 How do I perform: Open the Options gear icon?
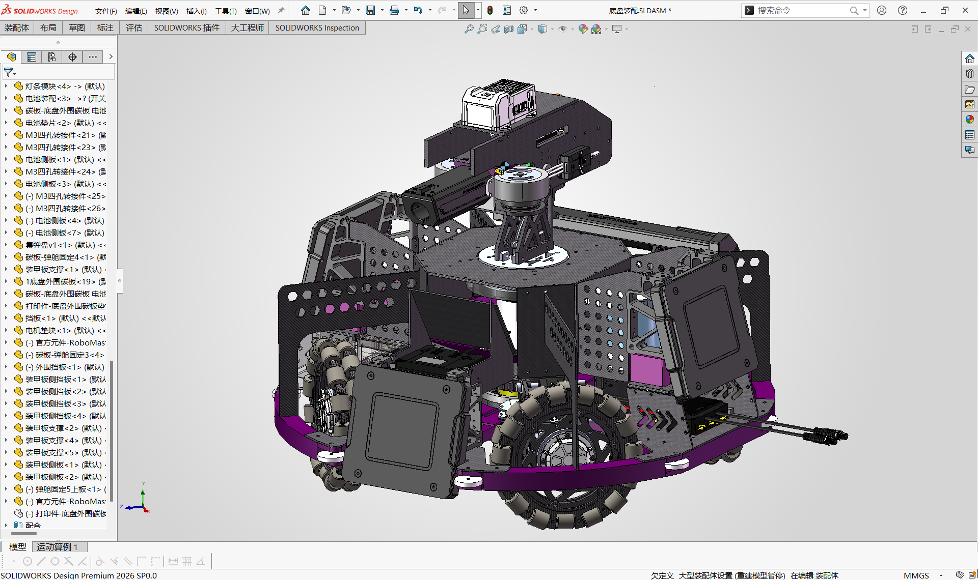pos(524,10)
